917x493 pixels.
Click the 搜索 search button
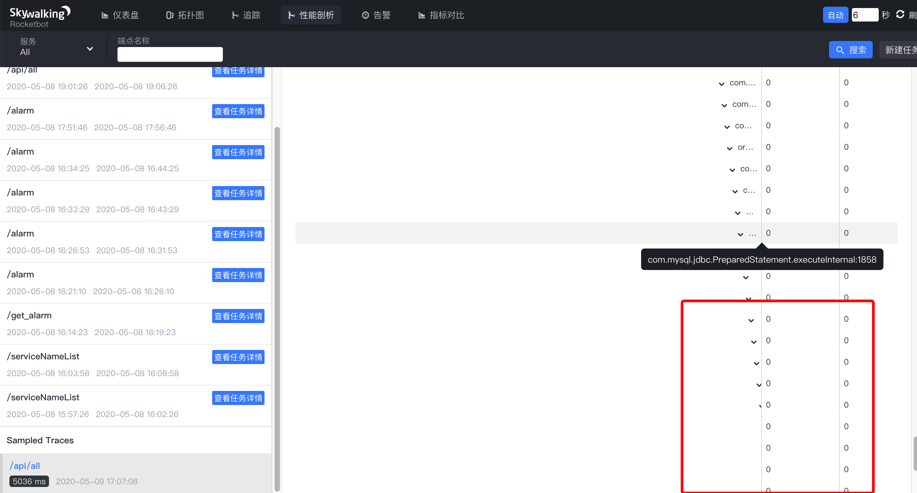[x=851, y=50]
